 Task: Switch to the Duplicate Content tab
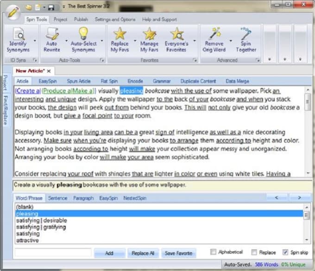point(198,81)
